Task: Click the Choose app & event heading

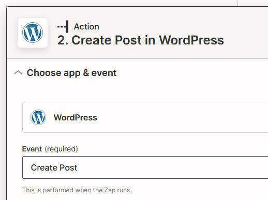Action: [x=71, y=73]
